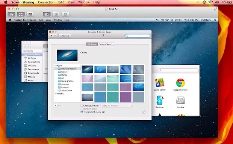The height and width of the screenshot is (144, 233).
Task: Click the remote battery indicator showing 29%
Action: [179, 20]
